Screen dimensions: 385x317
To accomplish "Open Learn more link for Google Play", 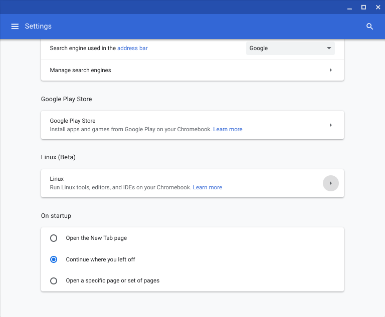I will [x=228, y=129].
